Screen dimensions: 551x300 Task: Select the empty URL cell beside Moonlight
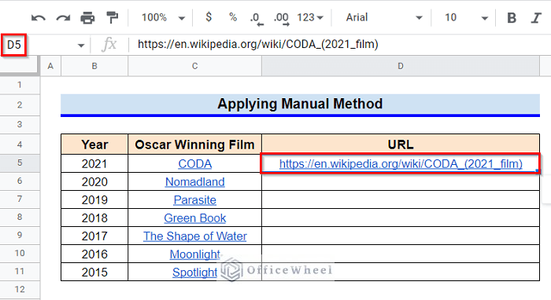tap(401, 254)
